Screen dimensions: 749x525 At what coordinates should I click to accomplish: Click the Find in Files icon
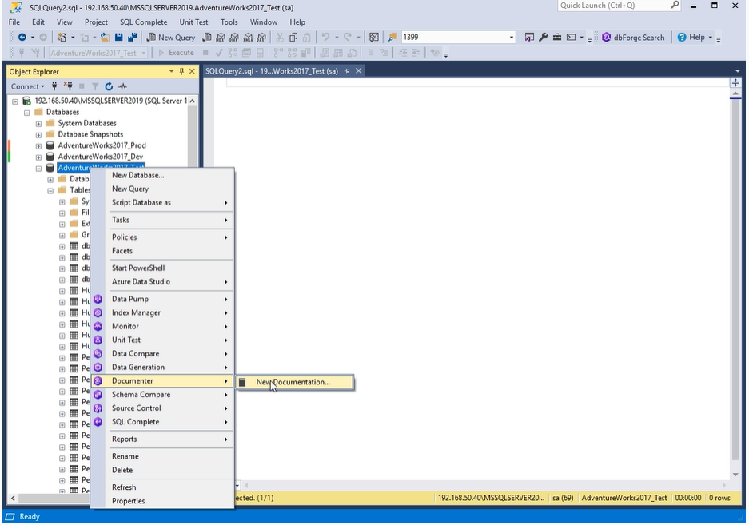pos(392,38)
